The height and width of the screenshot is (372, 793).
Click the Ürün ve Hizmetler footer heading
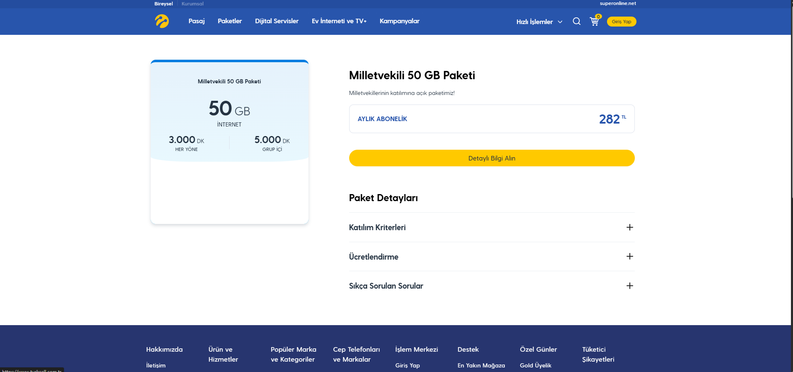point(223,355)
